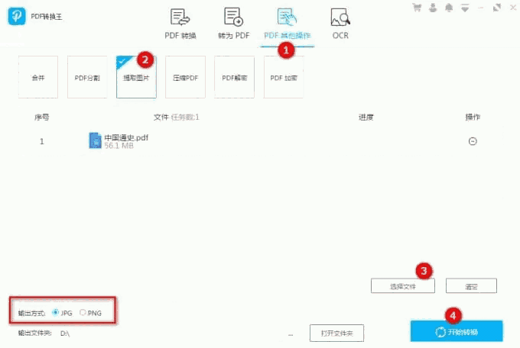Click the output folder path D:\

pos(65,333)
